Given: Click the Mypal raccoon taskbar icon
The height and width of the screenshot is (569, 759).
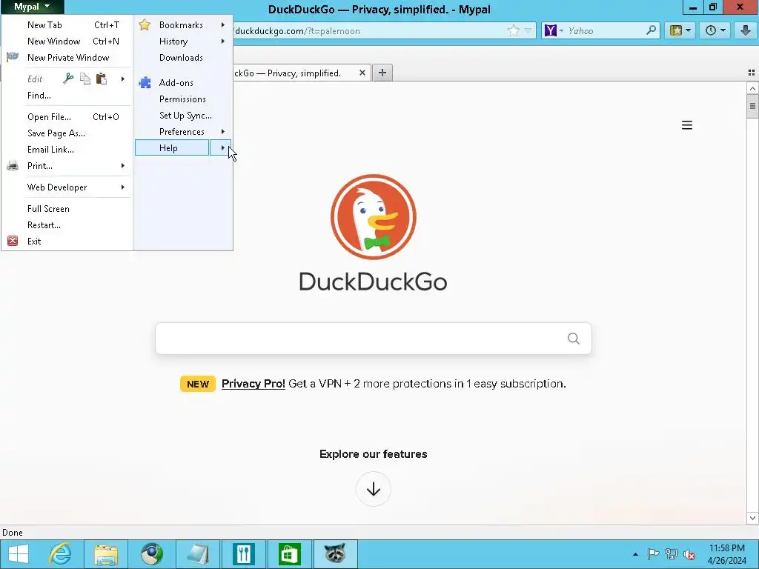Looking at the screenshot, I should tap(335, 554).
